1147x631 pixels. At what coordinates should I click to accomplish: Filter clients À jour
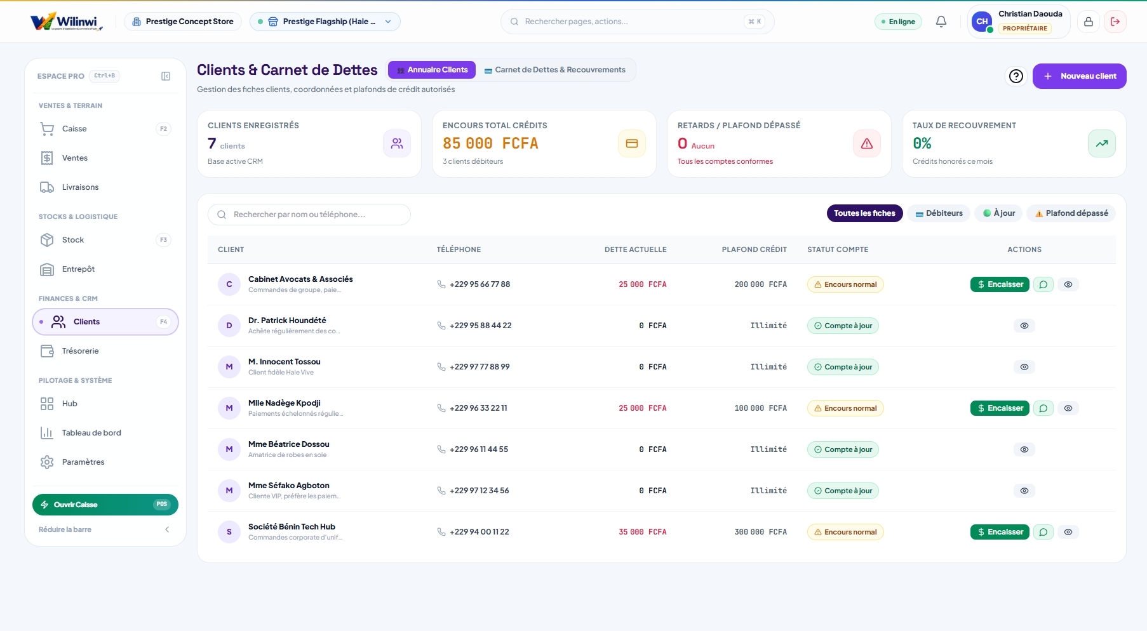click(999, 213)
